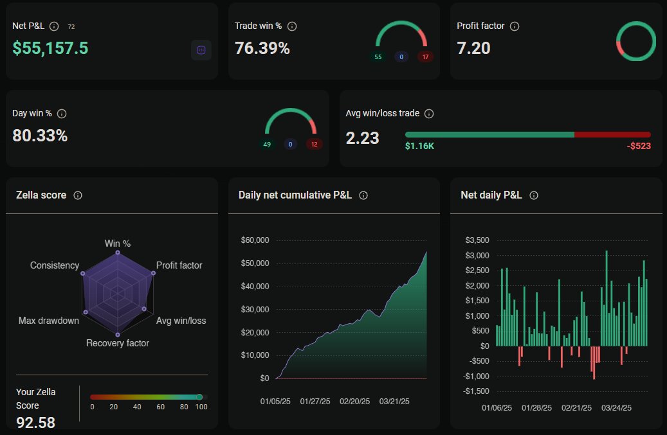Click the Profit factor radar vertex point
This screenshot has width=667, height=435.
pos(153,273)
